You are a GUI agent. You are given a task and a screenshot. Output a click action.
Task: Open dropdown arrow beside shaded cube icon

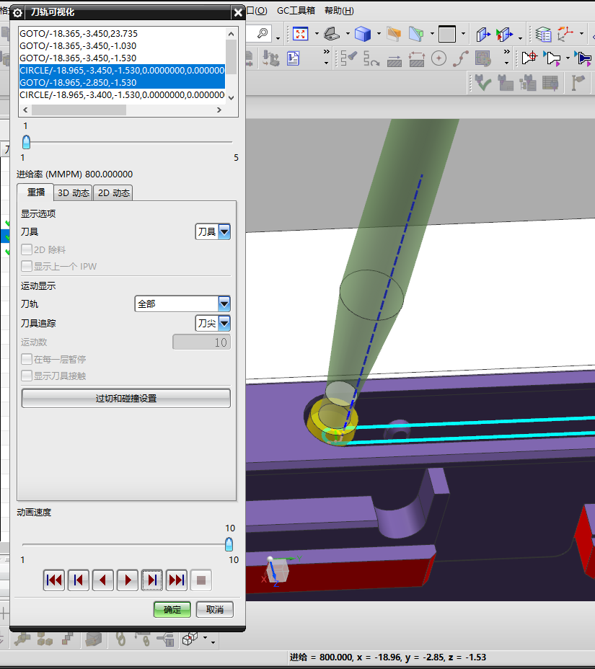point(379,34)
